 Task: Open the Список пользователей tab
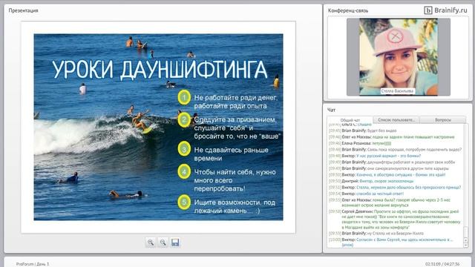(x=396, y=120)
